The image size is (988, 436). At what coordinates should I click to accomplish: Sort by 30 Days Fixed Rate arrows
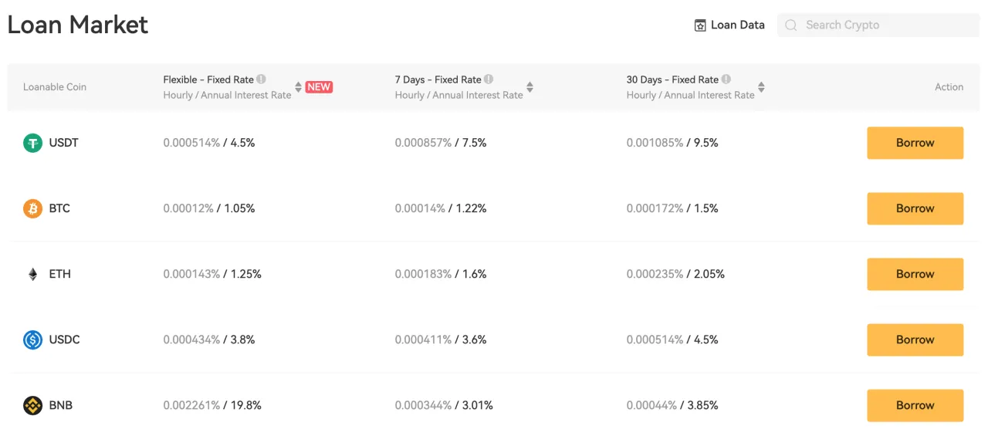click(x=762, y=87)
